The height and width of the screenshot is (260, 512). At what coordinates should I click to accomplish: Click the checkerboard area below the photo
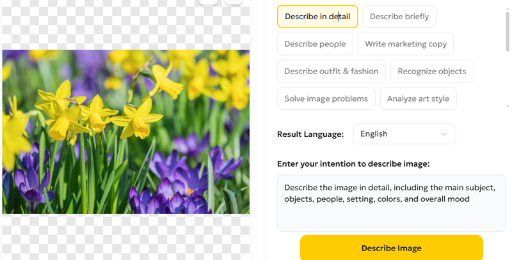click(x=126, y=236)
